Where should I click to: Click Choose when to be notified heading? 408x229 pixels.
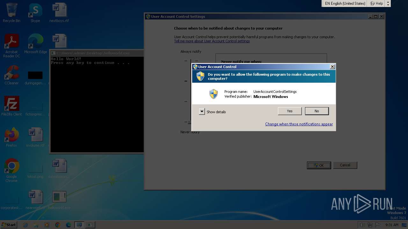228,28
